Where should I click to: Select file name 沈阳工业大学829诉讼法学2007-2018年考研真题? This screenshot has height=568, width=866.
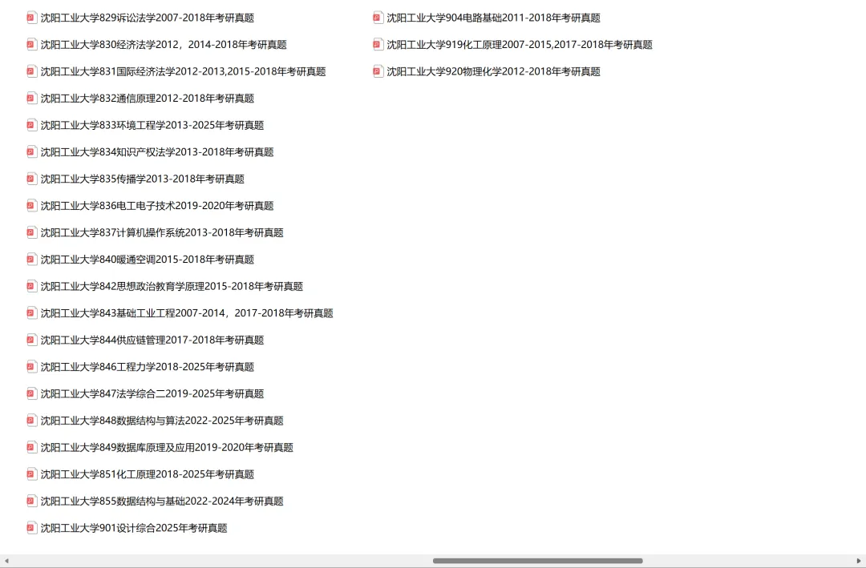pyautogui.click(x=148, y=18)
